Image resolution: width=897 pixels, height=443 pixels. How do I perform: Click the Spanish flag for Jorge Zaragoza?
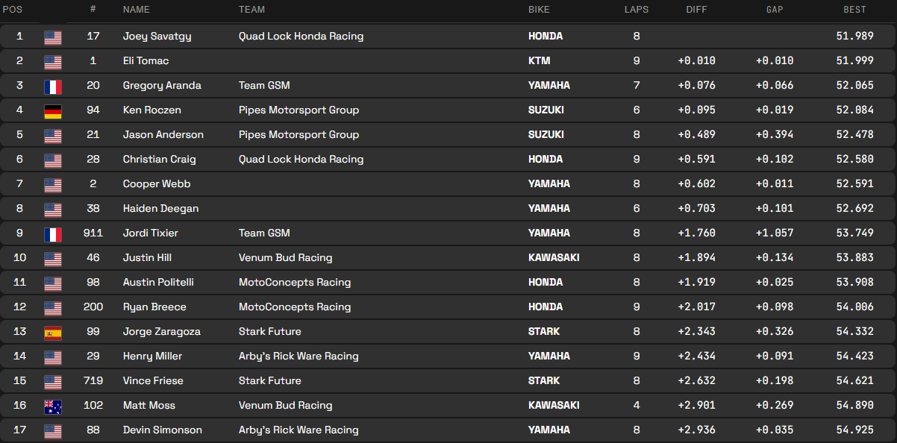pos(53,332)
